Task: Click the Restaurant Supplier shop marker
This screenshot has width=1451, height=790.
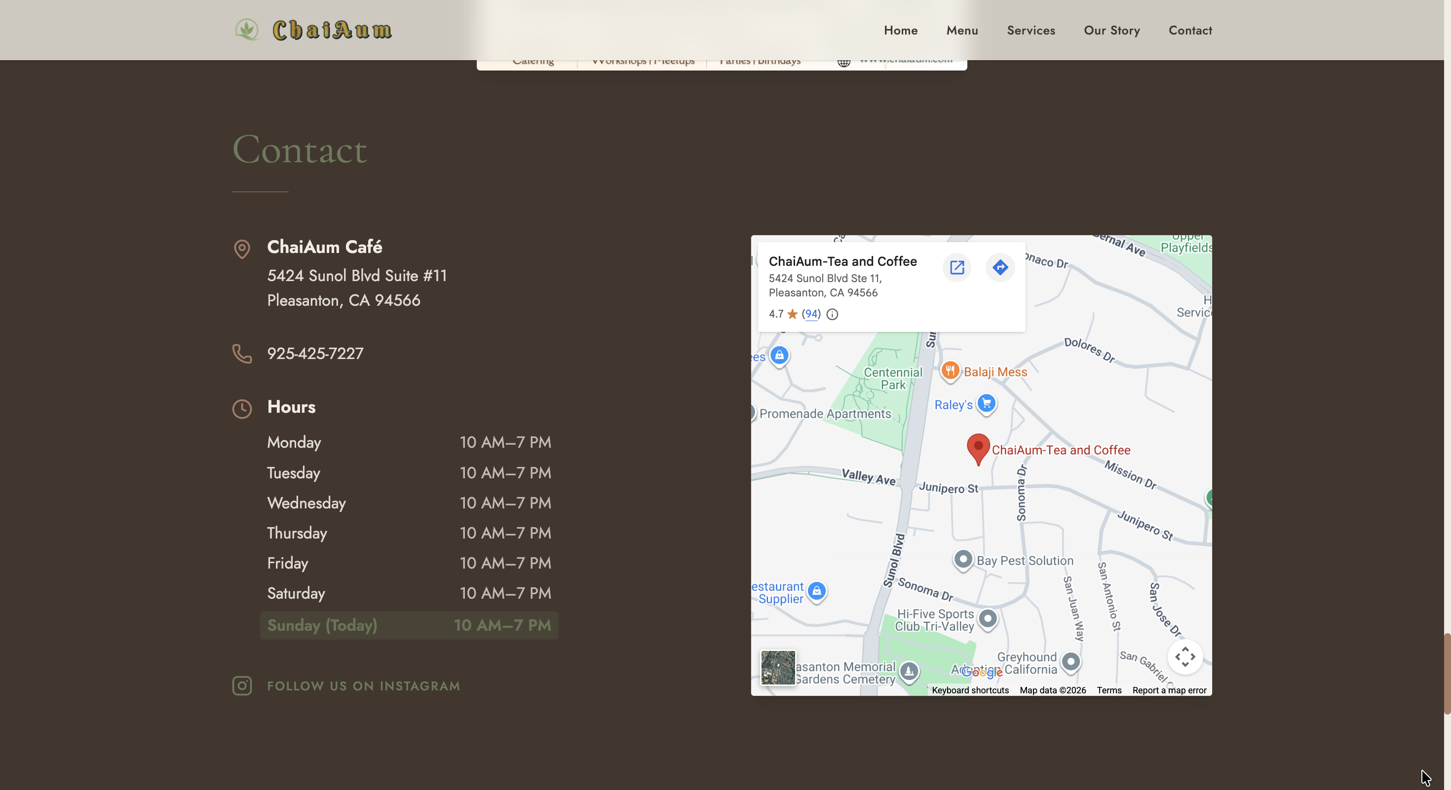Action: (x=817, y=592)
